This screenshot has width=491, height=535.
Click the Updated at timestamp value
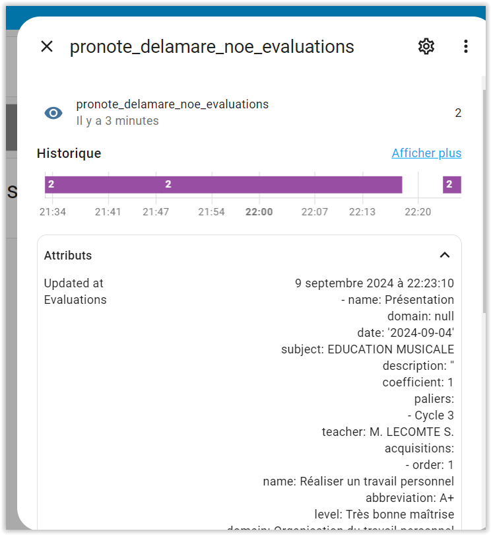coord(374,283)
